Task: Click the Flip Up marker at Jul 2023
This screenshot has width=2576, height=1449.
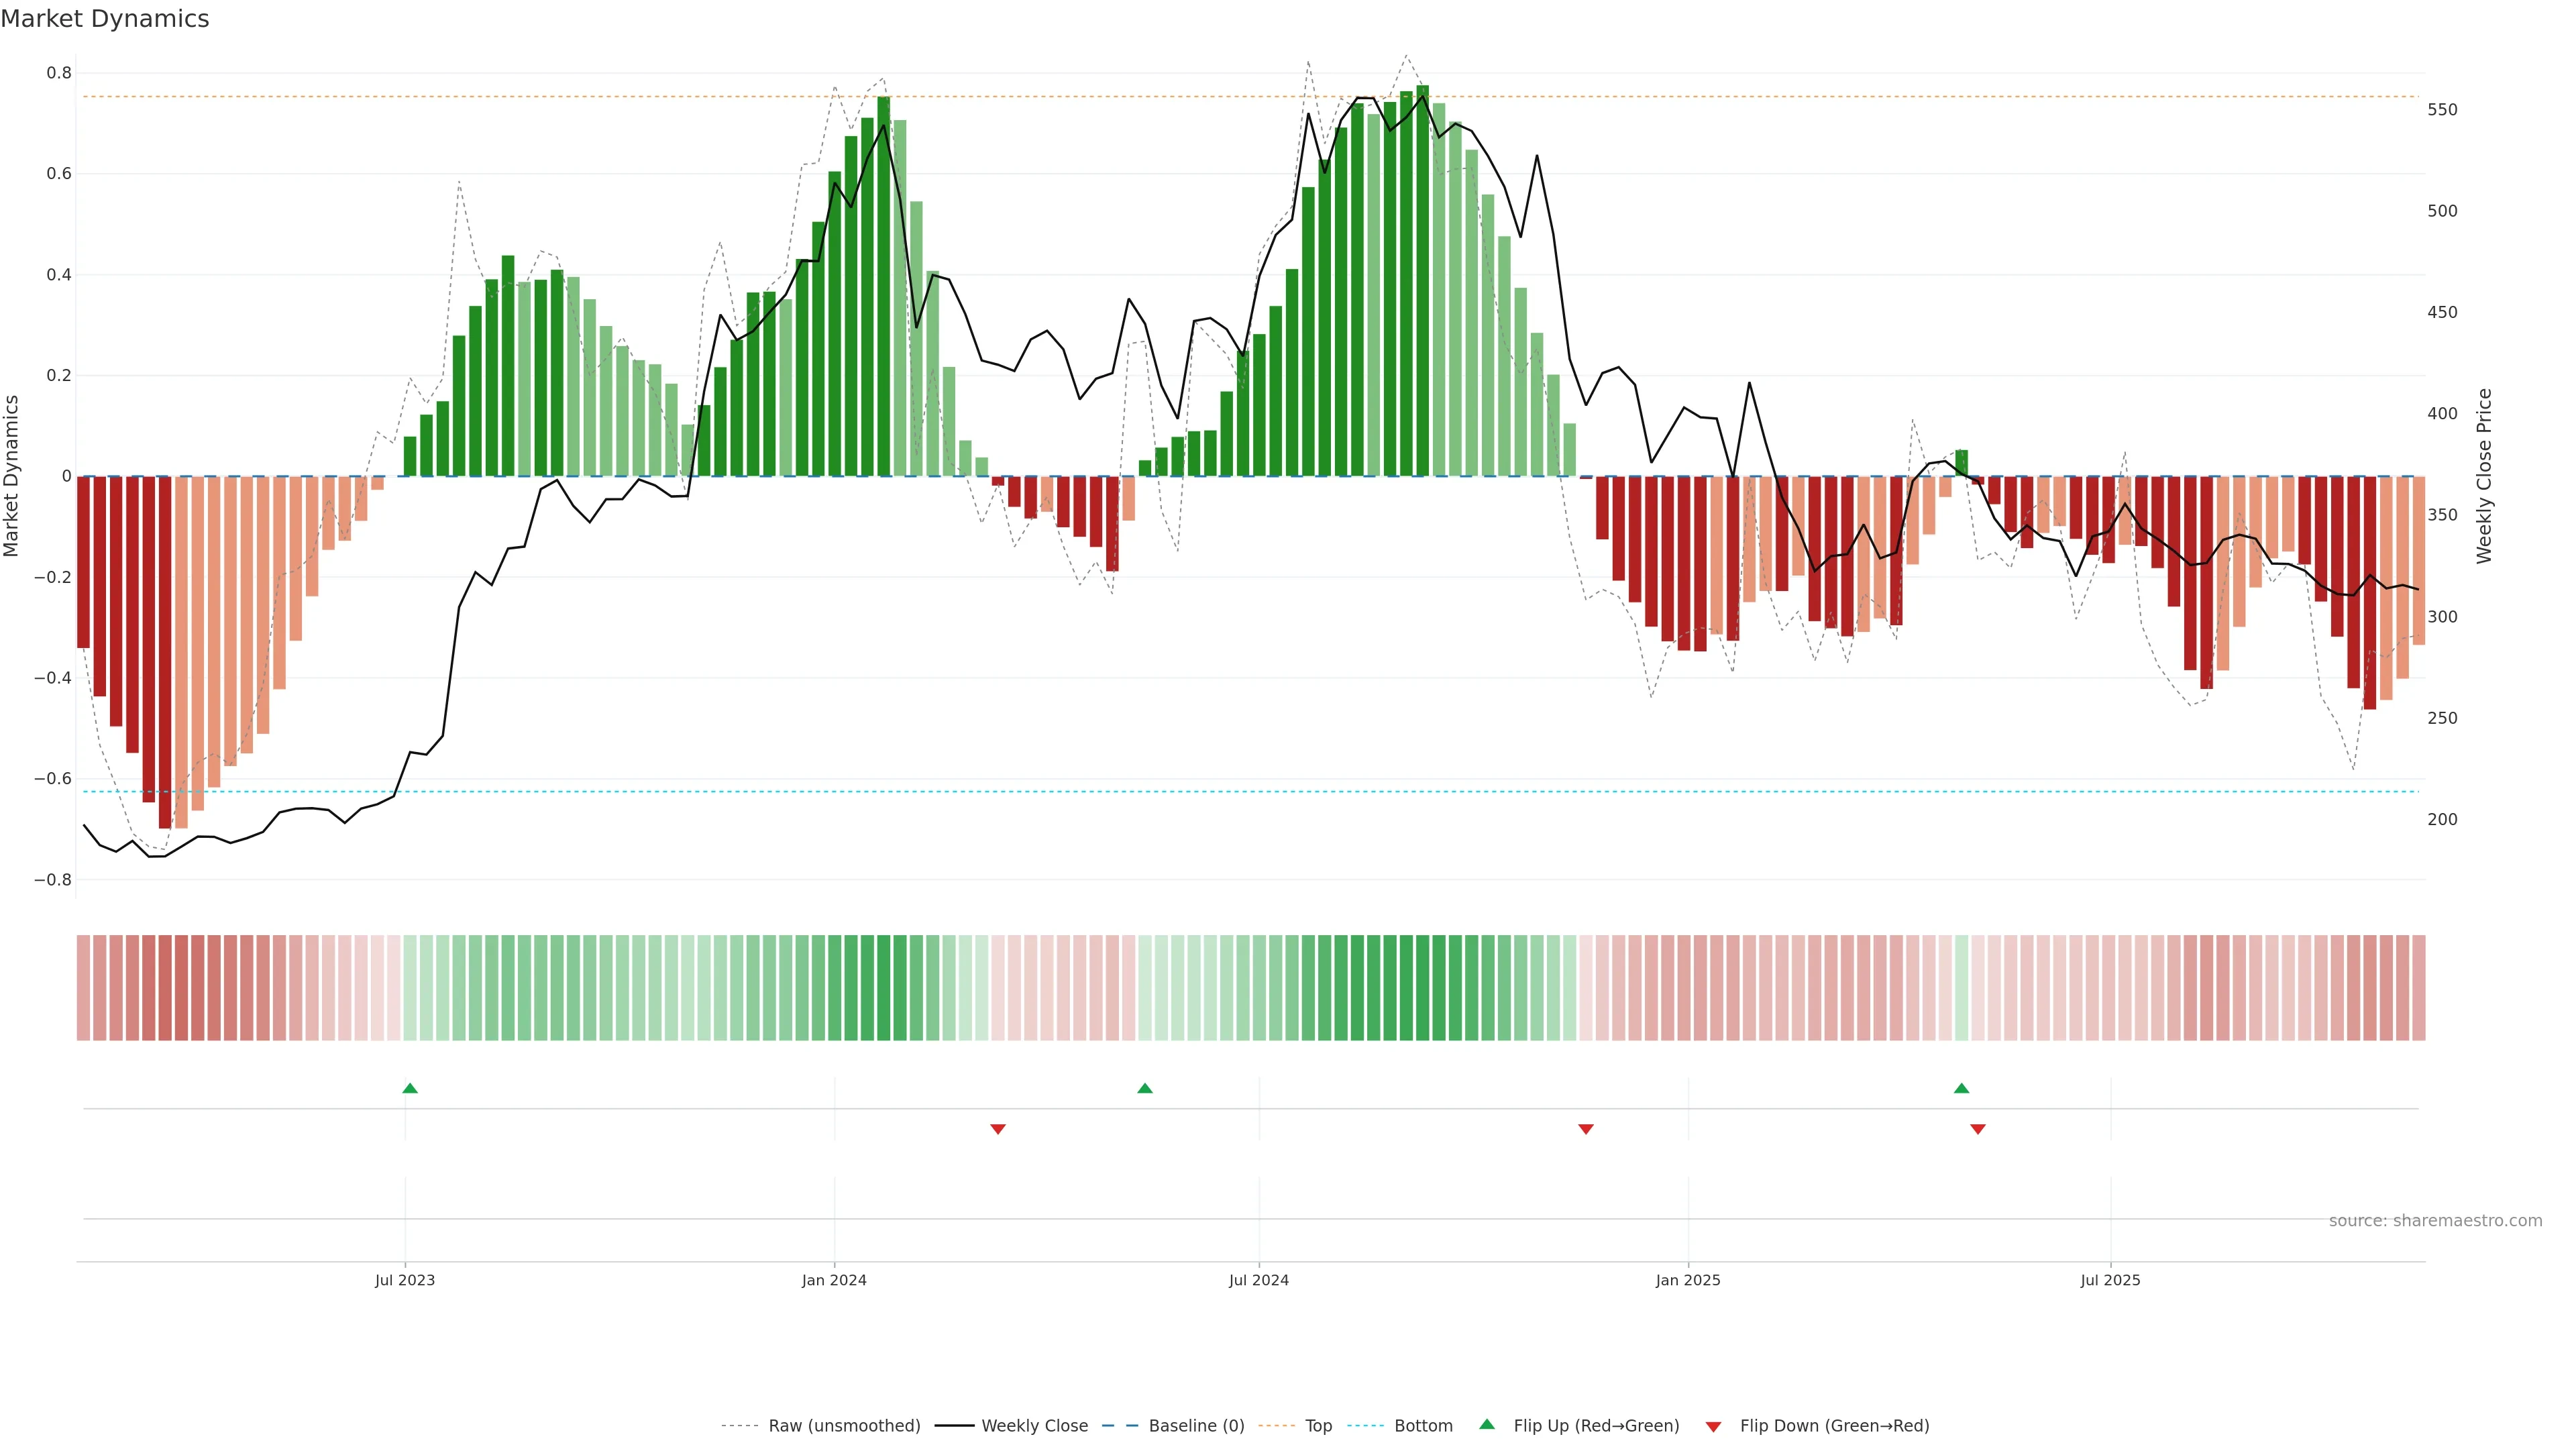Action: (x=410, y=1088)
